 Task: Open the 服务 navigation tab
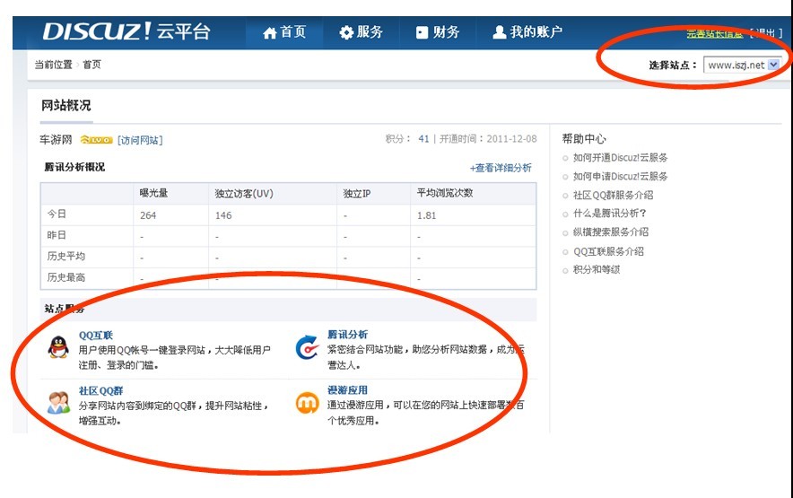pyautogui.click(x=362, y=32)
